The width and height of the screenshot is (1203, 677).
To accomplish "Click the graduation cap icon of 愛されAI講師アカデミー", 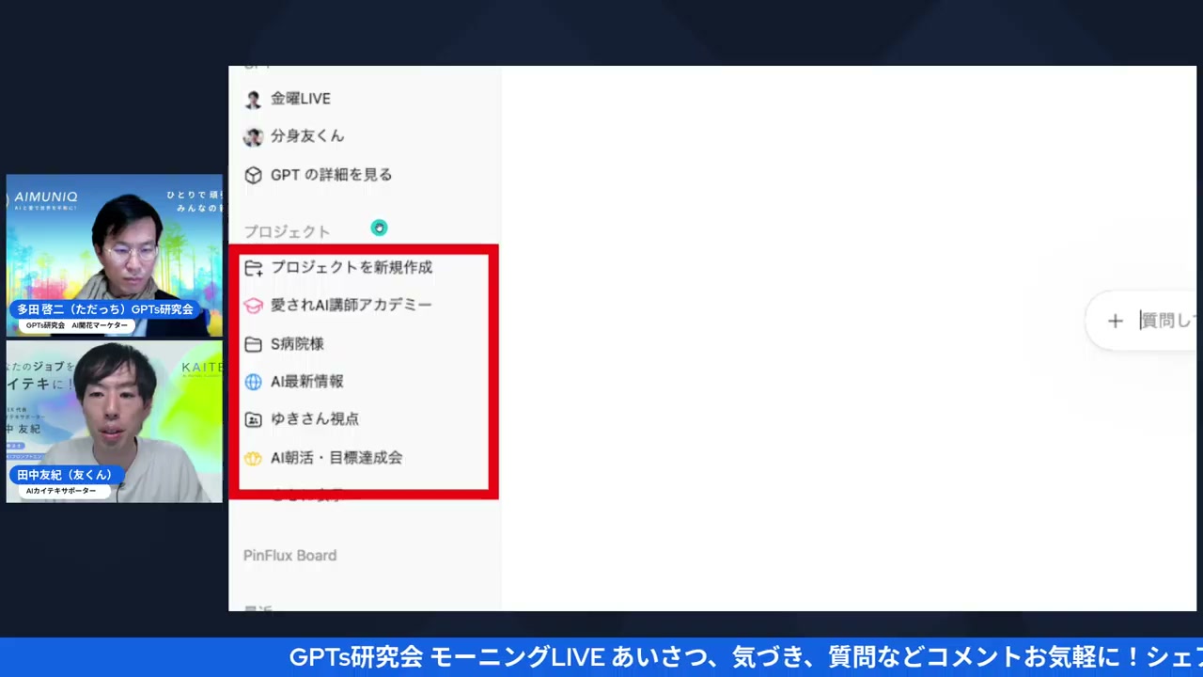I will click(253, 305).
